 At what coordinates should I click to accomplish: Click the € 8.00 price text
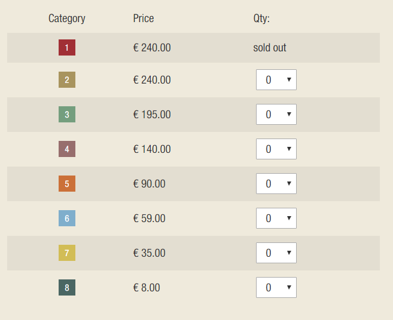pyautogui.click(x=147, y=287)
